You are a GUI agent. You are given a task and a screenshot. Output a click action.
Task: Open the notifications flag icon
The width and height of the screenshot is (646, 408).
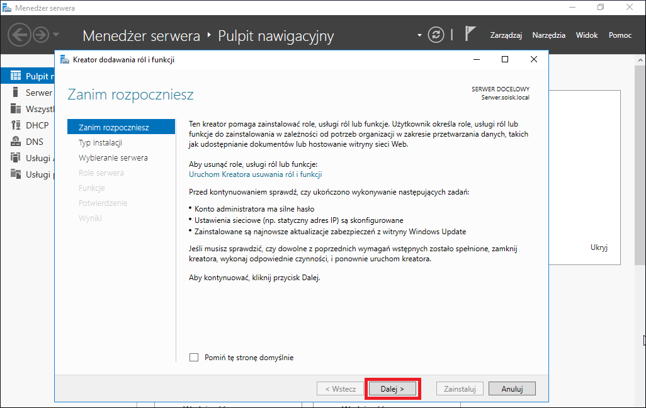(470, 33)
